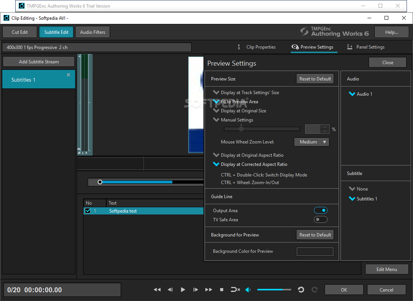The height and width of the screenshot is (301, 413).
Task: Switch to the Cut Edit tab
Action: [x=20, y=32]
